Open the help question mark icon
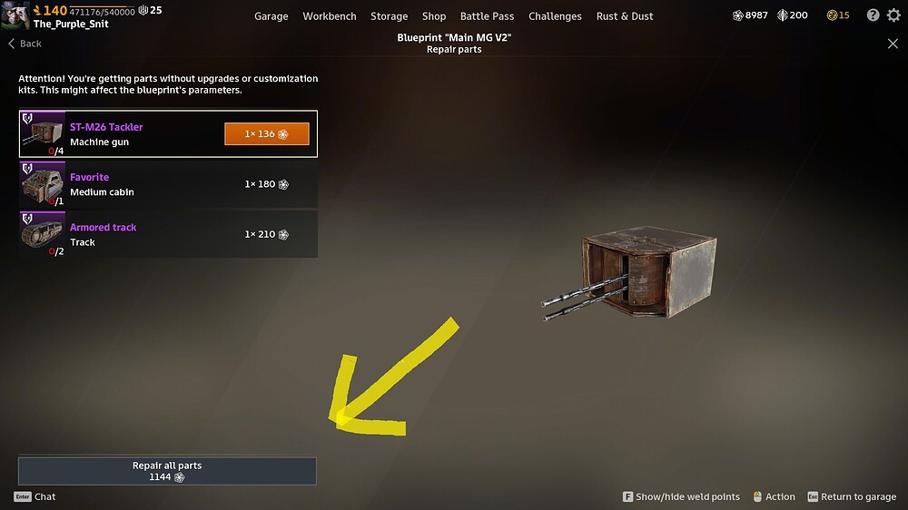 (873, 15)
